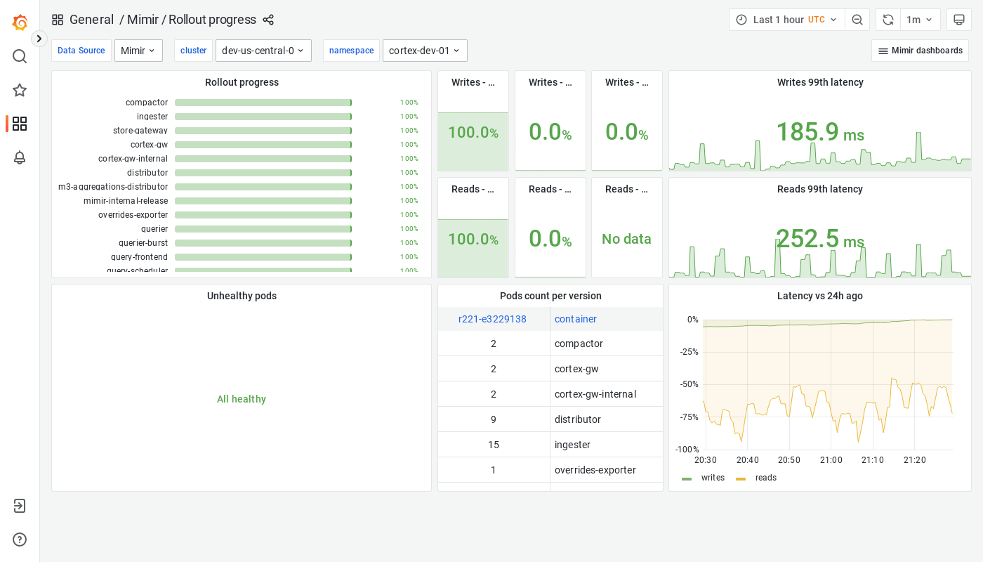Open the Dashboards panel icon in sidebar
Viewport: 983px width, 562px height.
[20, 124]
